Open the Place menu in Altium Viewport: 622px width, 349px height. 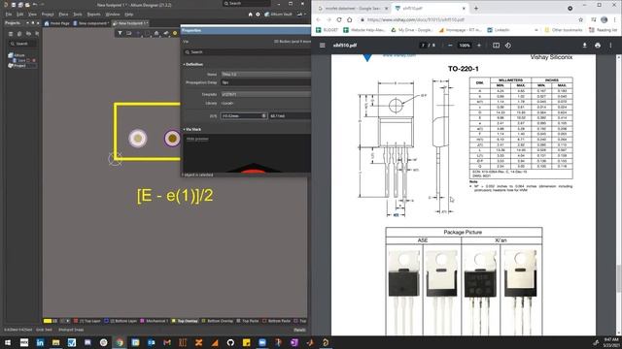point(63,15)
